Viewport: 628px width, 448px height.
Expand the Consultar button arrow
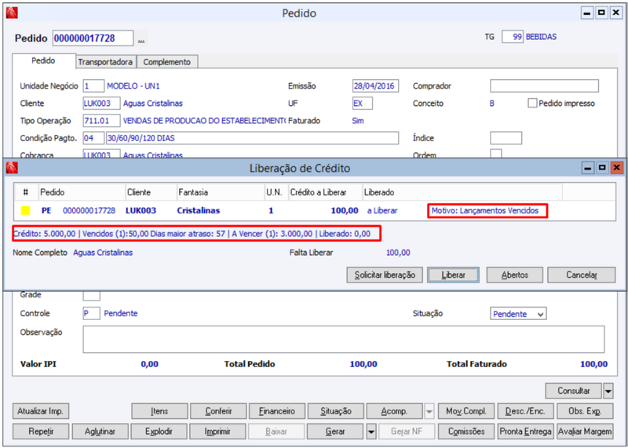[x=608, y=392]
